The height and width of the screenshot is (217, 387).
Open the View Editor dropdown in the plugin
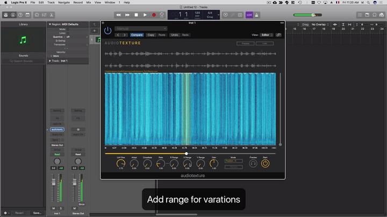point(267,35)
